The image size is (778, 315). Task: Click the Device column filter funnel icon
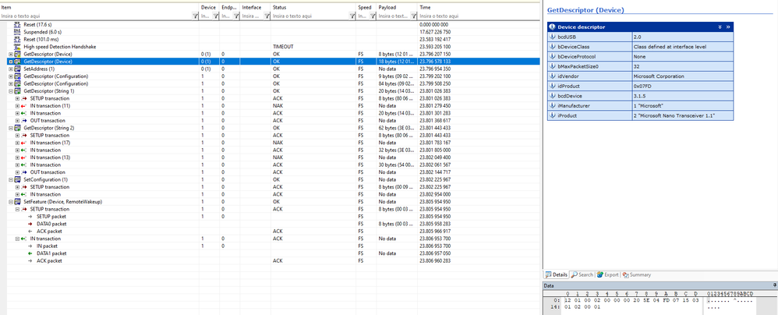click(x=215, y=16)
